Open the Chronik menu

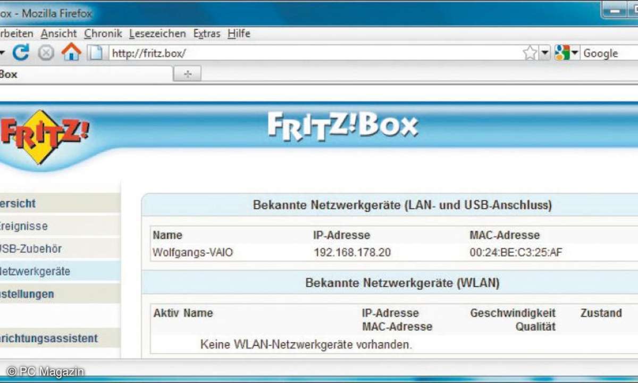[x=103, y=34]
